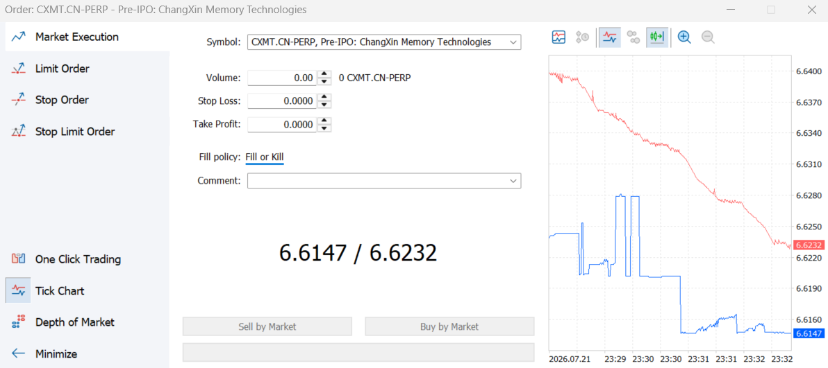Screen dimensions: 828x368
Task: Focus the Take Profit value field
Action: click(x=282, y=125)
